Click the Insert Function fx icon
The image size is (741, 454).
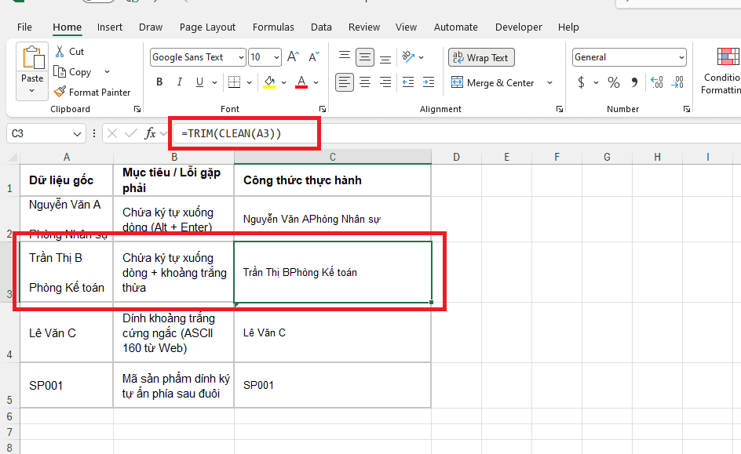pyautogui.click(x=150, y=133)
